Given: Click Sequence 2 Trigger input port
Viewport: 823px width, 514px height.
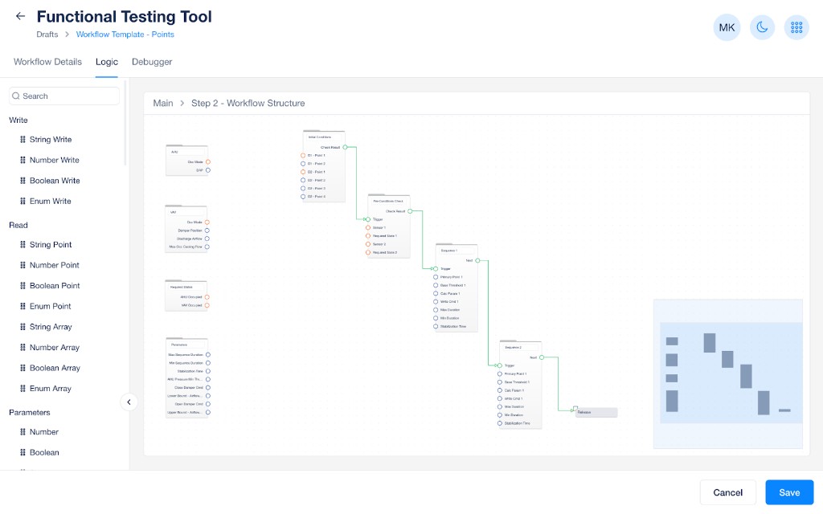Looking at the screenshot, I should pos(500,365).
